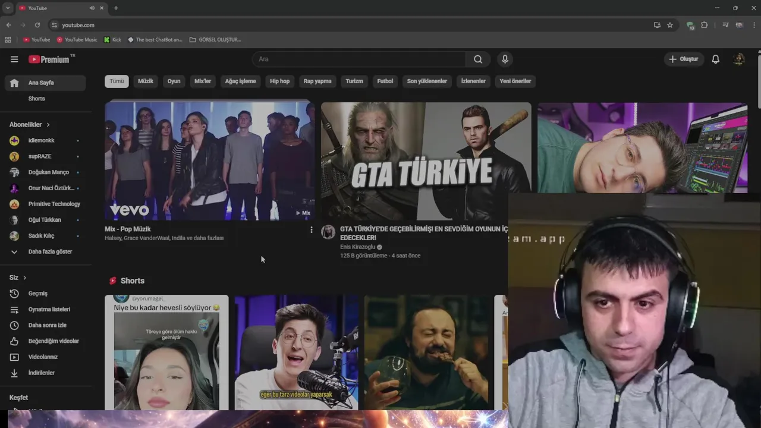Click the Oluştur create button

coord(684,59)
